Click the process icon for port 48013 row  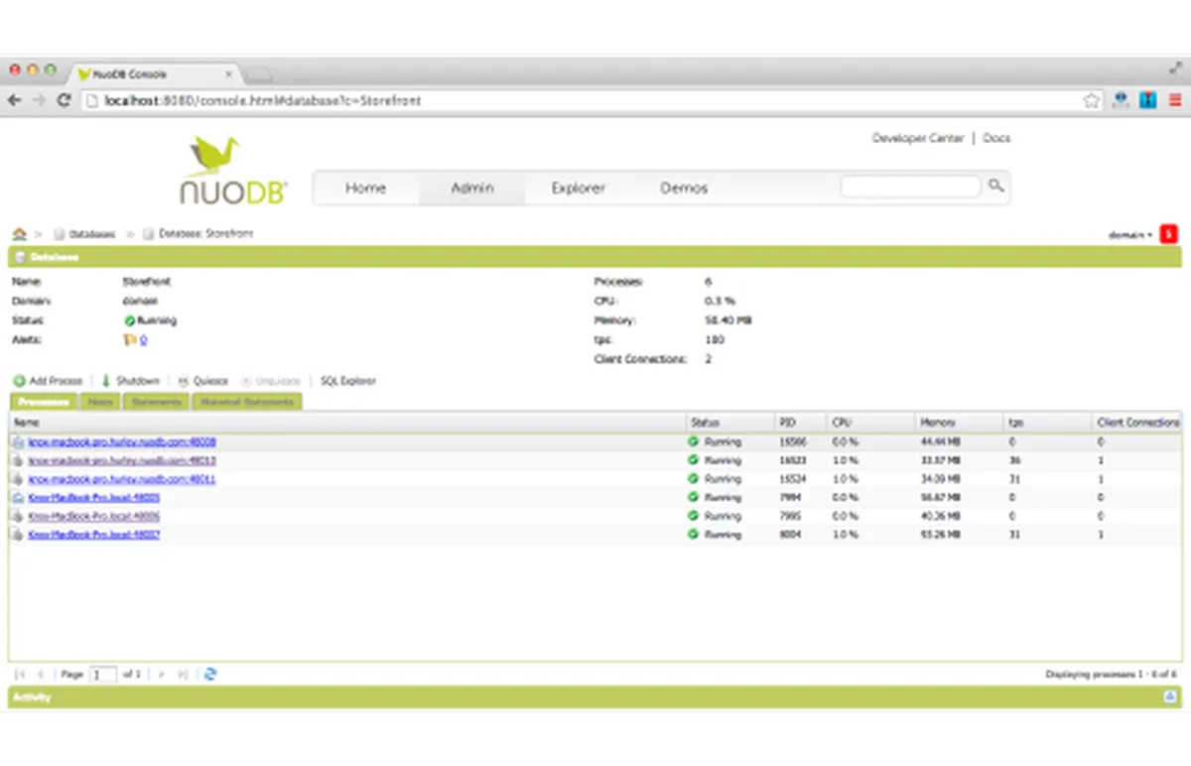point(18,461)
